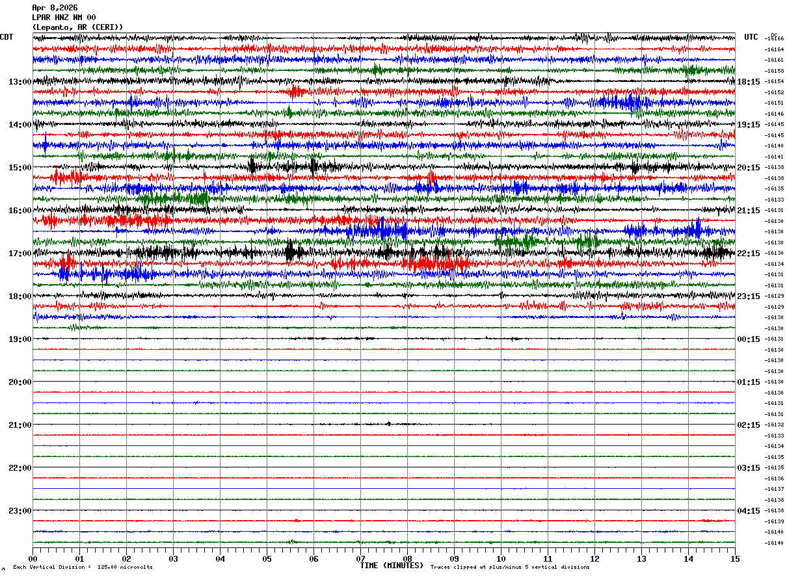
Task: Click the 01:15 UTC time label
Action: (x=748, y=382)
